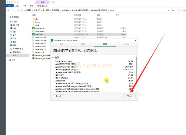Click the InstallJPN.dll file icon
Screen dimensions: 186x135
(x=33, y=46)
